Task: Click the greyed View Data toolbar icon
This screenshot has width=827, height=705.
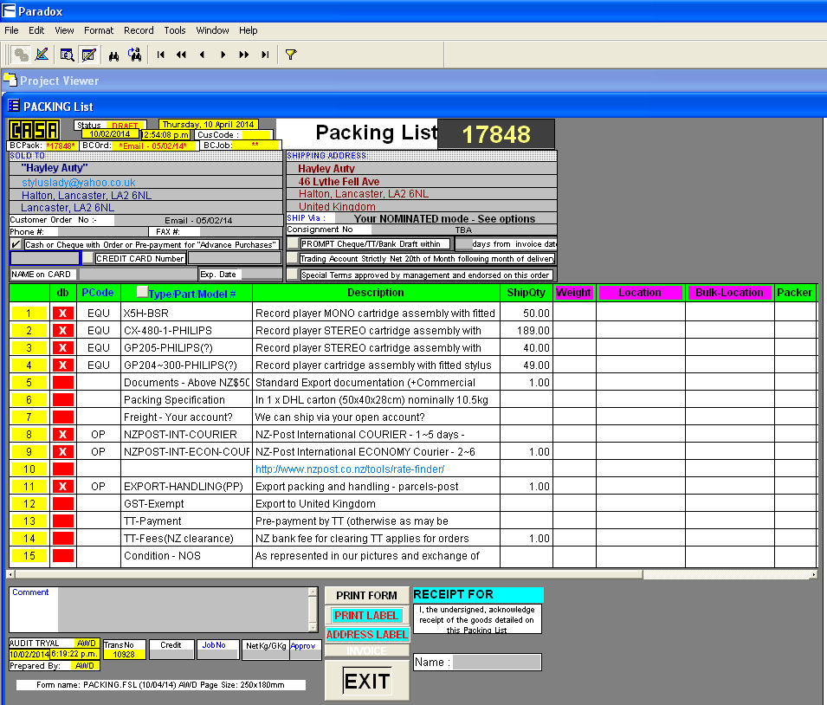Action: [x=21, y=54]
